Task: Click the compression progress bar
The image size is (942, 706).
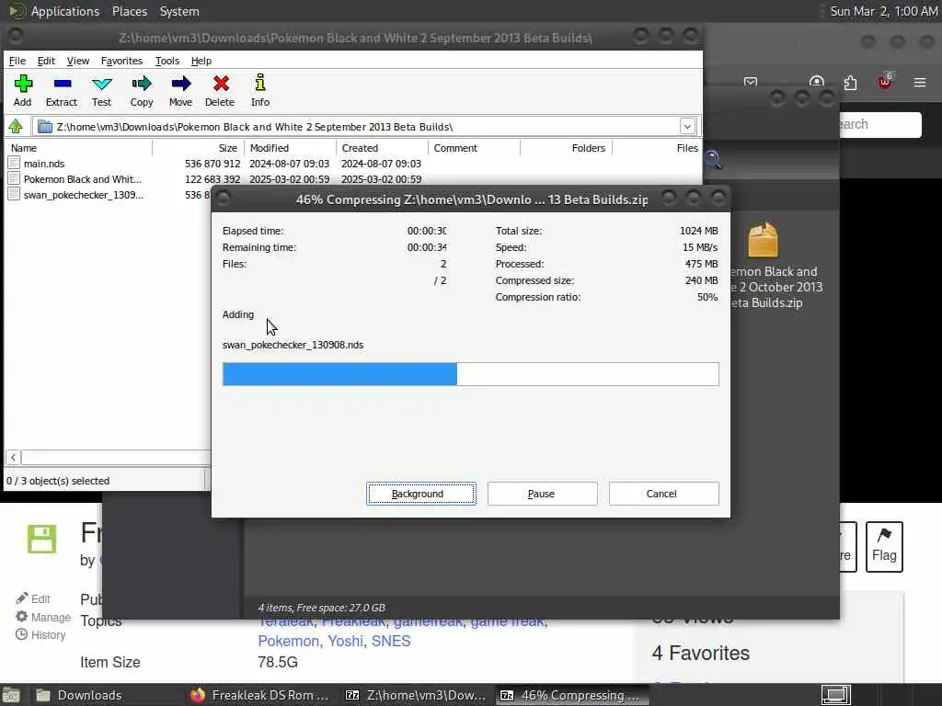Action: pos(470,374)
